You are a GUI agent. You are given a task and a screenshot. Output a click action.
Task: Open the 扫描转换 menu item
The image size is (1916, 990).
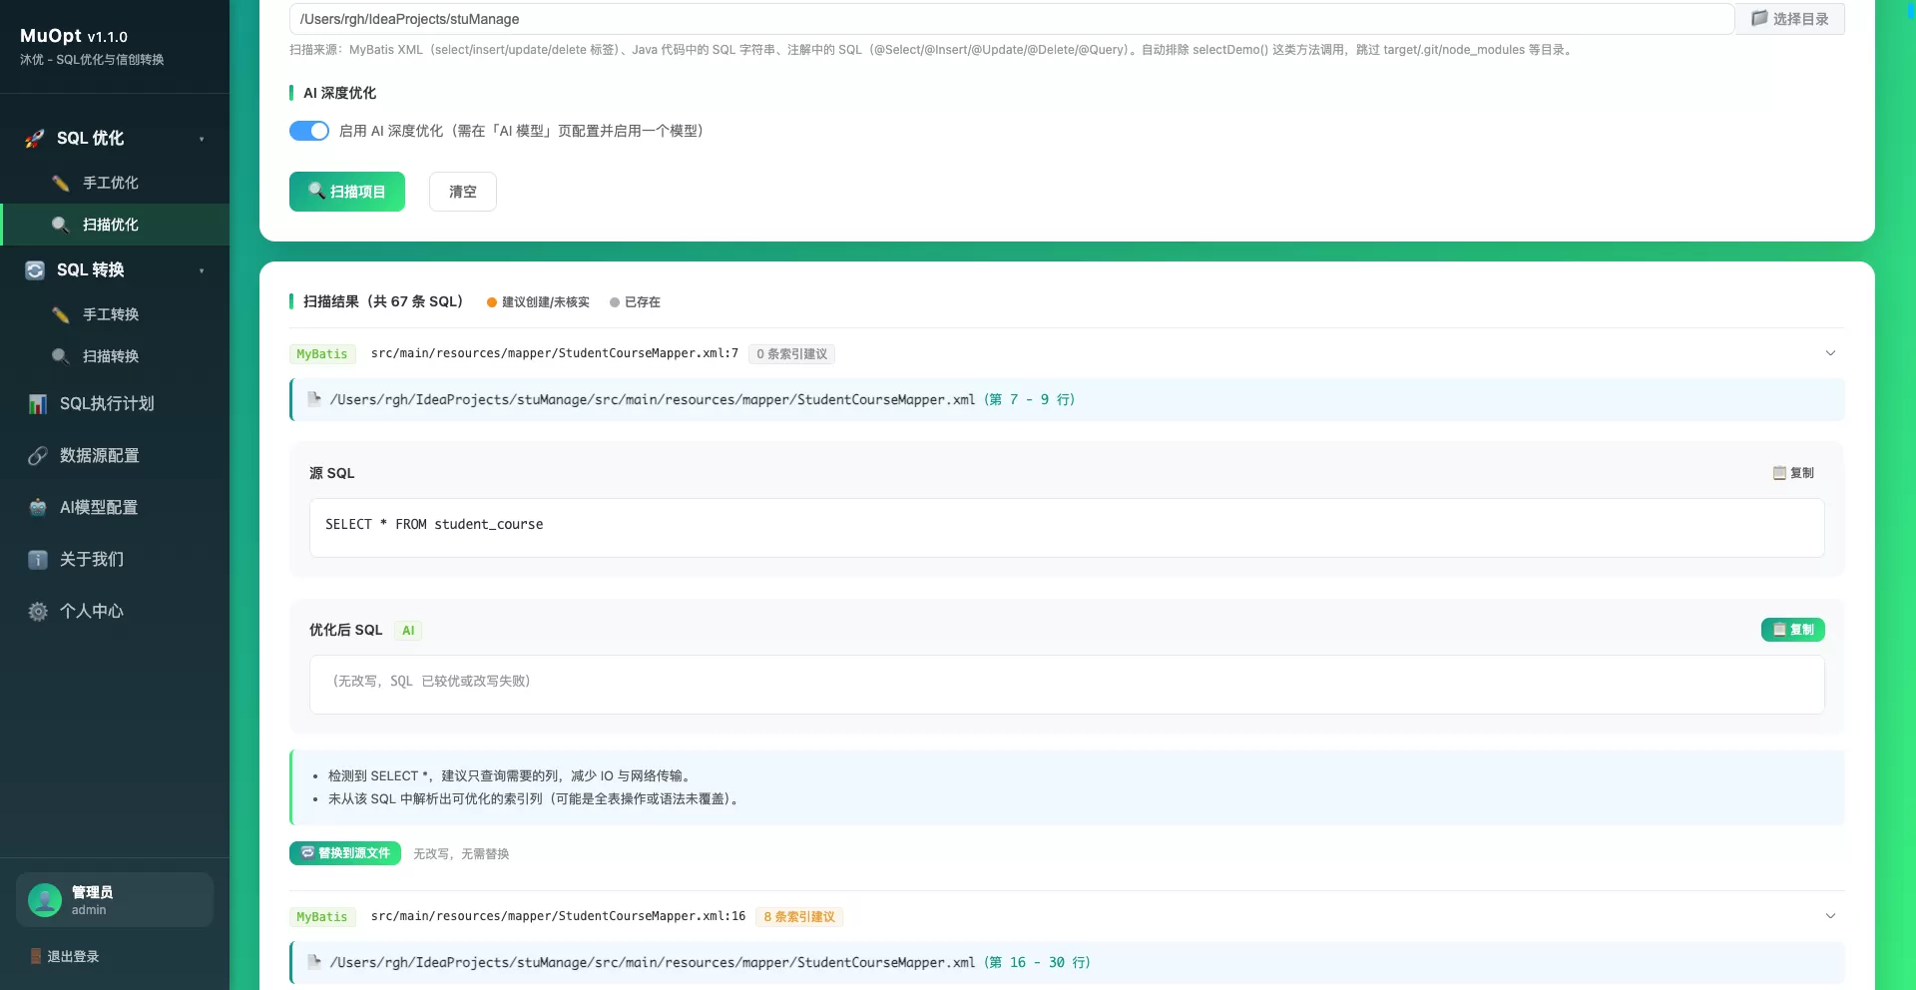tap(115, 356)
